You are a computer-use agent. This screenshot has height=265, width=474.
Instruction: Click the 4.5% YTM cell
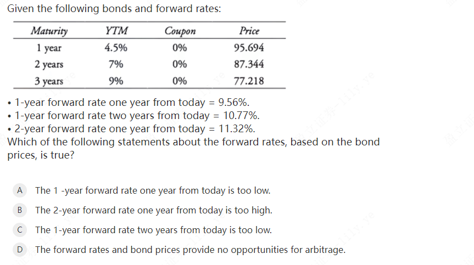[116, 48]
